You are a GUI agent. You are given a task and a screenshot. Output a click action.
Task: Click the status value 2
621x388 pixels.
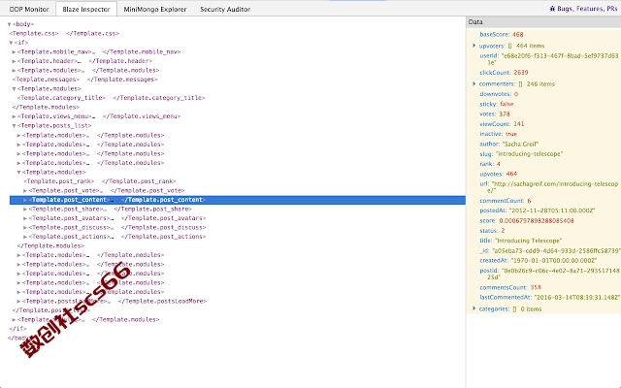pyautogui.click(x=503, y=231)
